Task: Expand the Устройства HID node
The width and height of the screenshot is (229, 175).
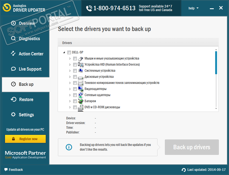Action: pyautogui.click(x=70, y=65)
